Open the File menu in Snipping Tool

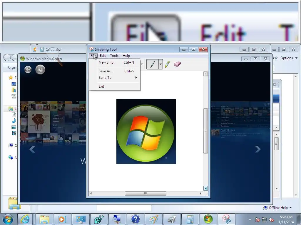(x=93, y=55)
